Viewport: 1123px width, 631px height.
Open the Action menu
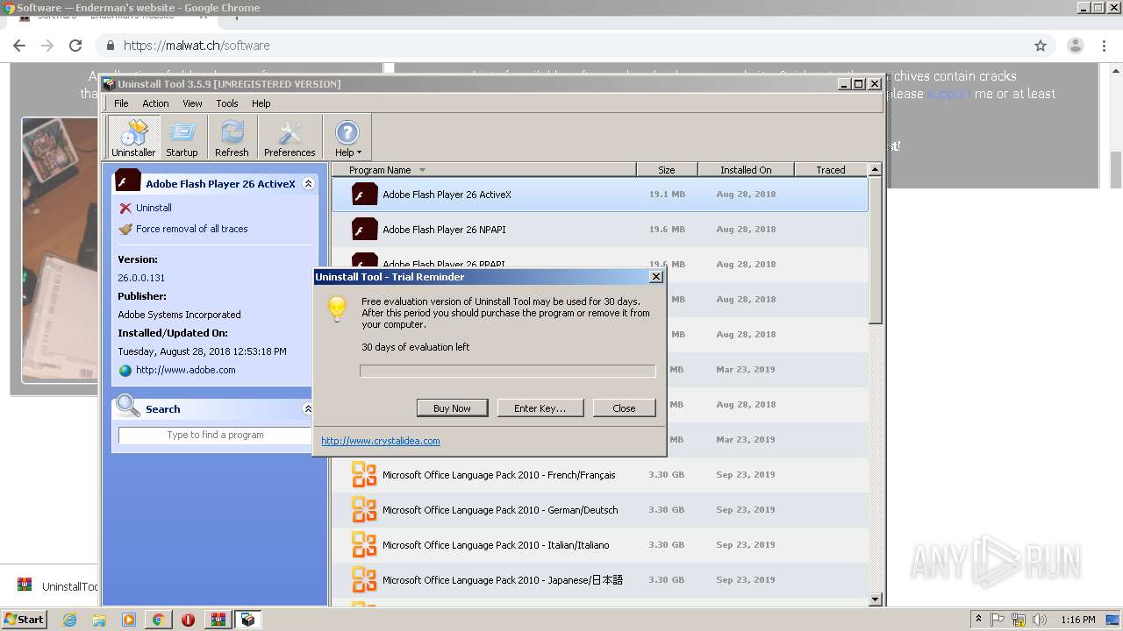pyautogui.click(x=155, y=103)
